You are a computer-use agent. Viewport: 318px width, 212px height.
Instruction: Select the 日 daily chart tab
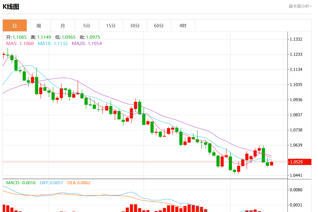[x=15, y=26]
